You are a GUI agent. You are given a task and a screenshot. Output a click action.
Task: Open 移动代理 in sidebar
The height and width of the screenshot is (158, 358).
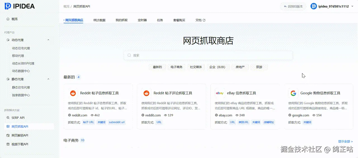18,56
